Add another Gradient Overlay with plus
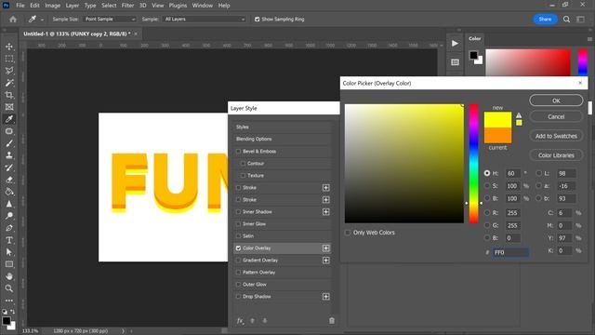The image size is (595, 335). click(x=326, y=261)
